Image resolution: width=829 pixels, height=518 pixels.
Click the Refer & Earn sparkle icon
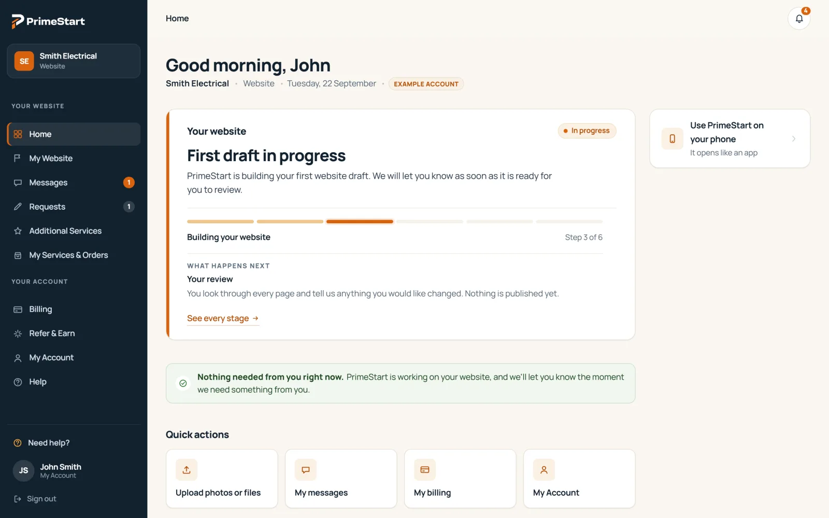pyautogui.click(x=18, y=334)
